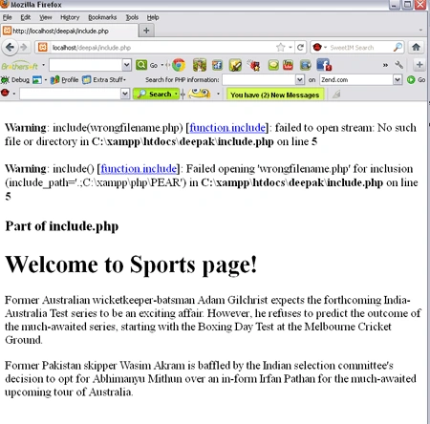
Task: Open the Help menu
Action: click(153, 17)
